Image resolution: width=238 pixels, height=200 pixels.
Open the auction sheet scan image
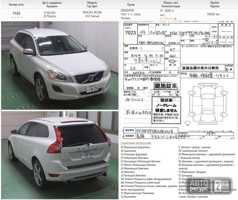pos(179,80)
